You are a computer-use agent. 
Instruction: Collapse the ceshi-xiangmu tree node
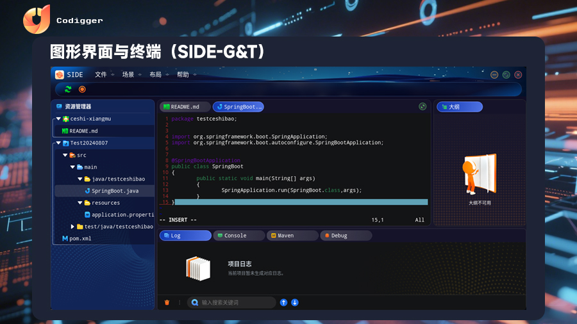pyautogui.click(x=58, y=118)
